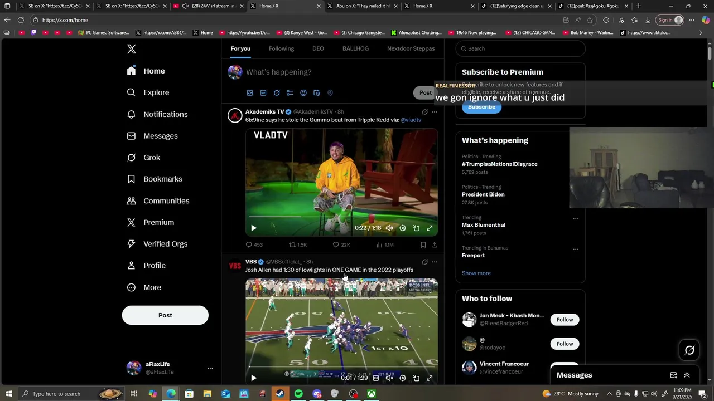The image size is (714, 401).
Task: Switch to the For you tab
Action: click(240, 48)
